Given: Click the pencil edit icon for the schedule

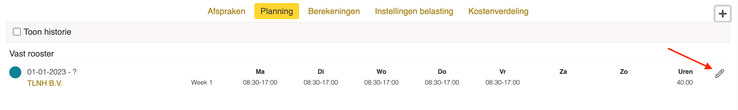Looking at the screenshot, I should point(719,74).
